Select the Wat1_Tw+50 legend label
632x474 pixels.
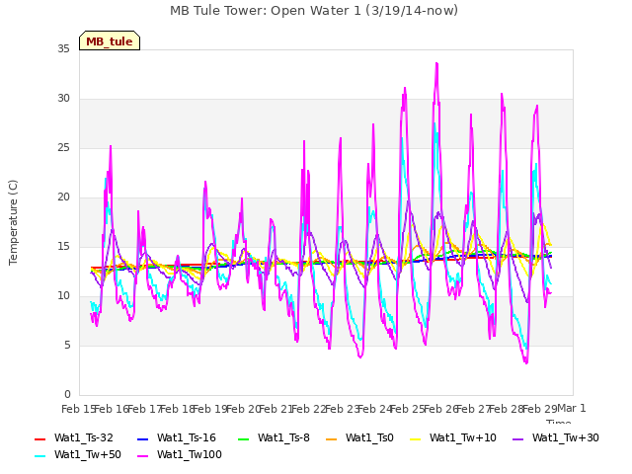click(88, 454)
